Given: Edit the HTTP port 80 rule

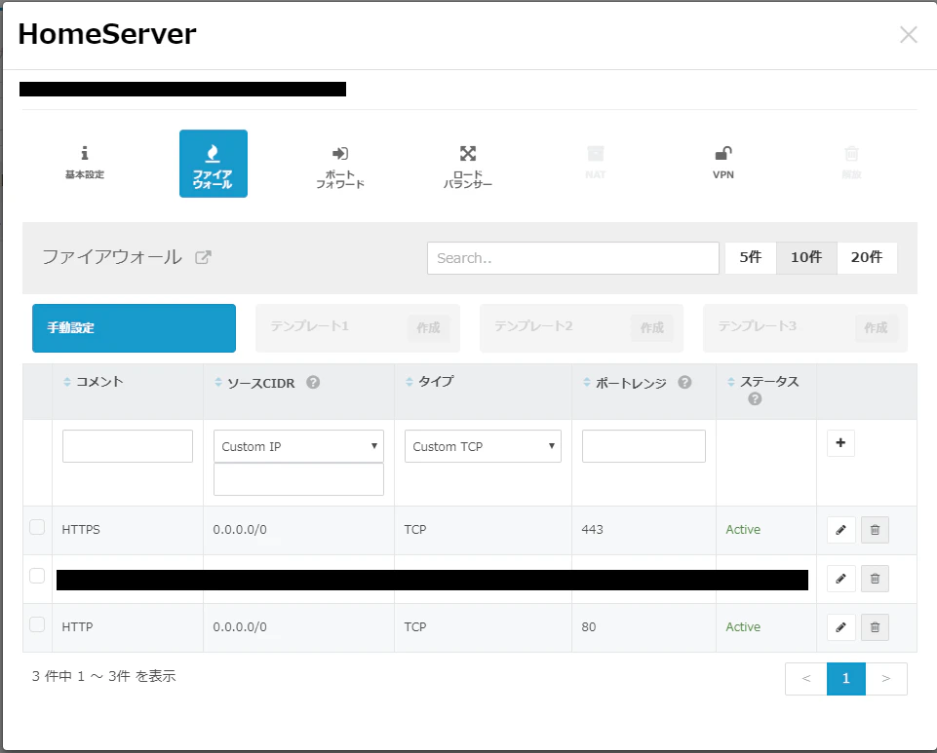Looking at the screenshot, I should [840, 627].
